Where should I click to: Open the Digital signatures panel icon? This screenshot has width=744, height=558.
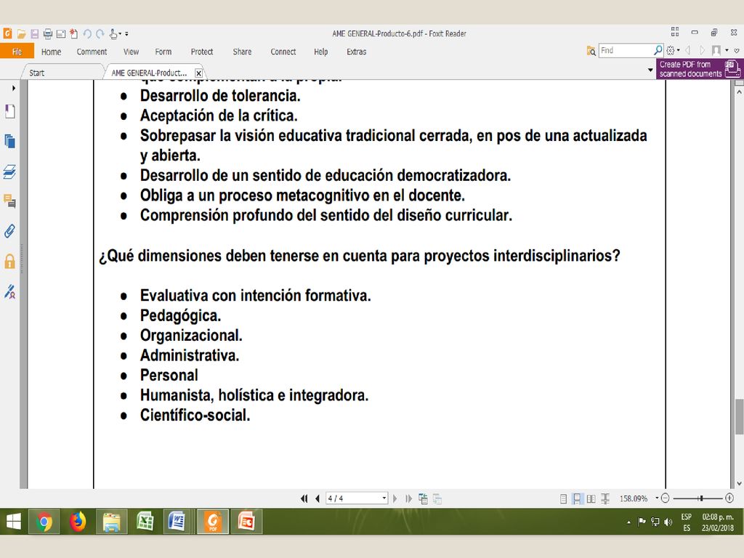[x=10, y=291]
